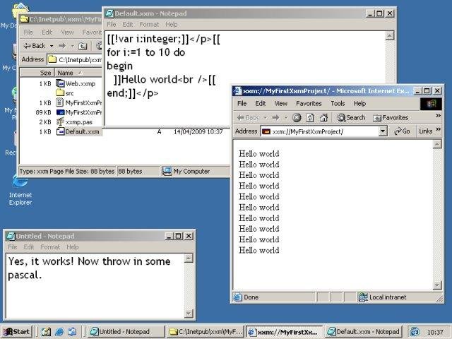
Task: Click the Go button beside the address bar
Action: click(x=402, y=131)
